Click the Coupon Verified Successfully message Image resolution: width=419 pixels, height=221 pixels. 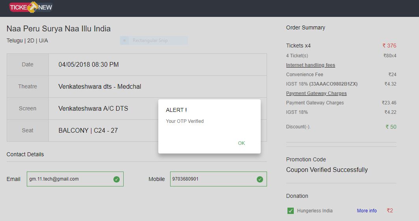click(x=327, y=170)
